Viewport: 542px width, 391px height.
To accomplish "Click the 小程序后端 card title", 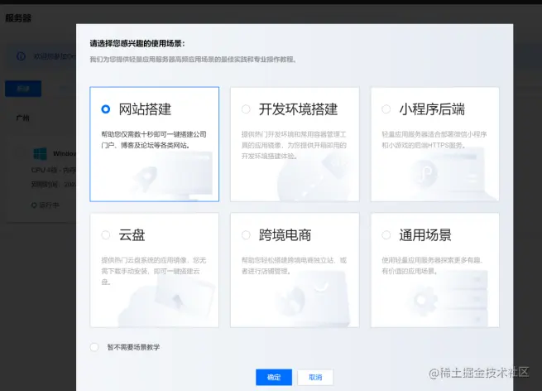I will 432,109.
